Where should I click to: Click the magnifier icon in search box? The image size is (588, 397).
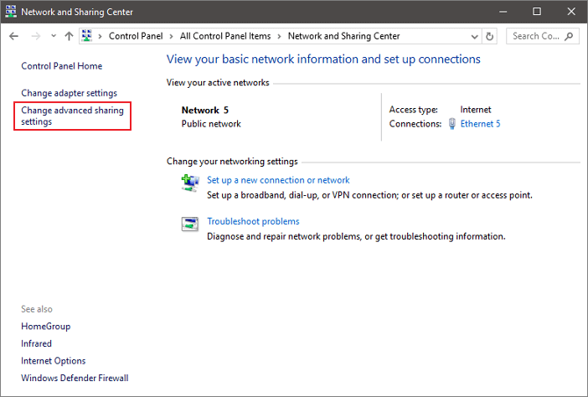coord(570,36)
